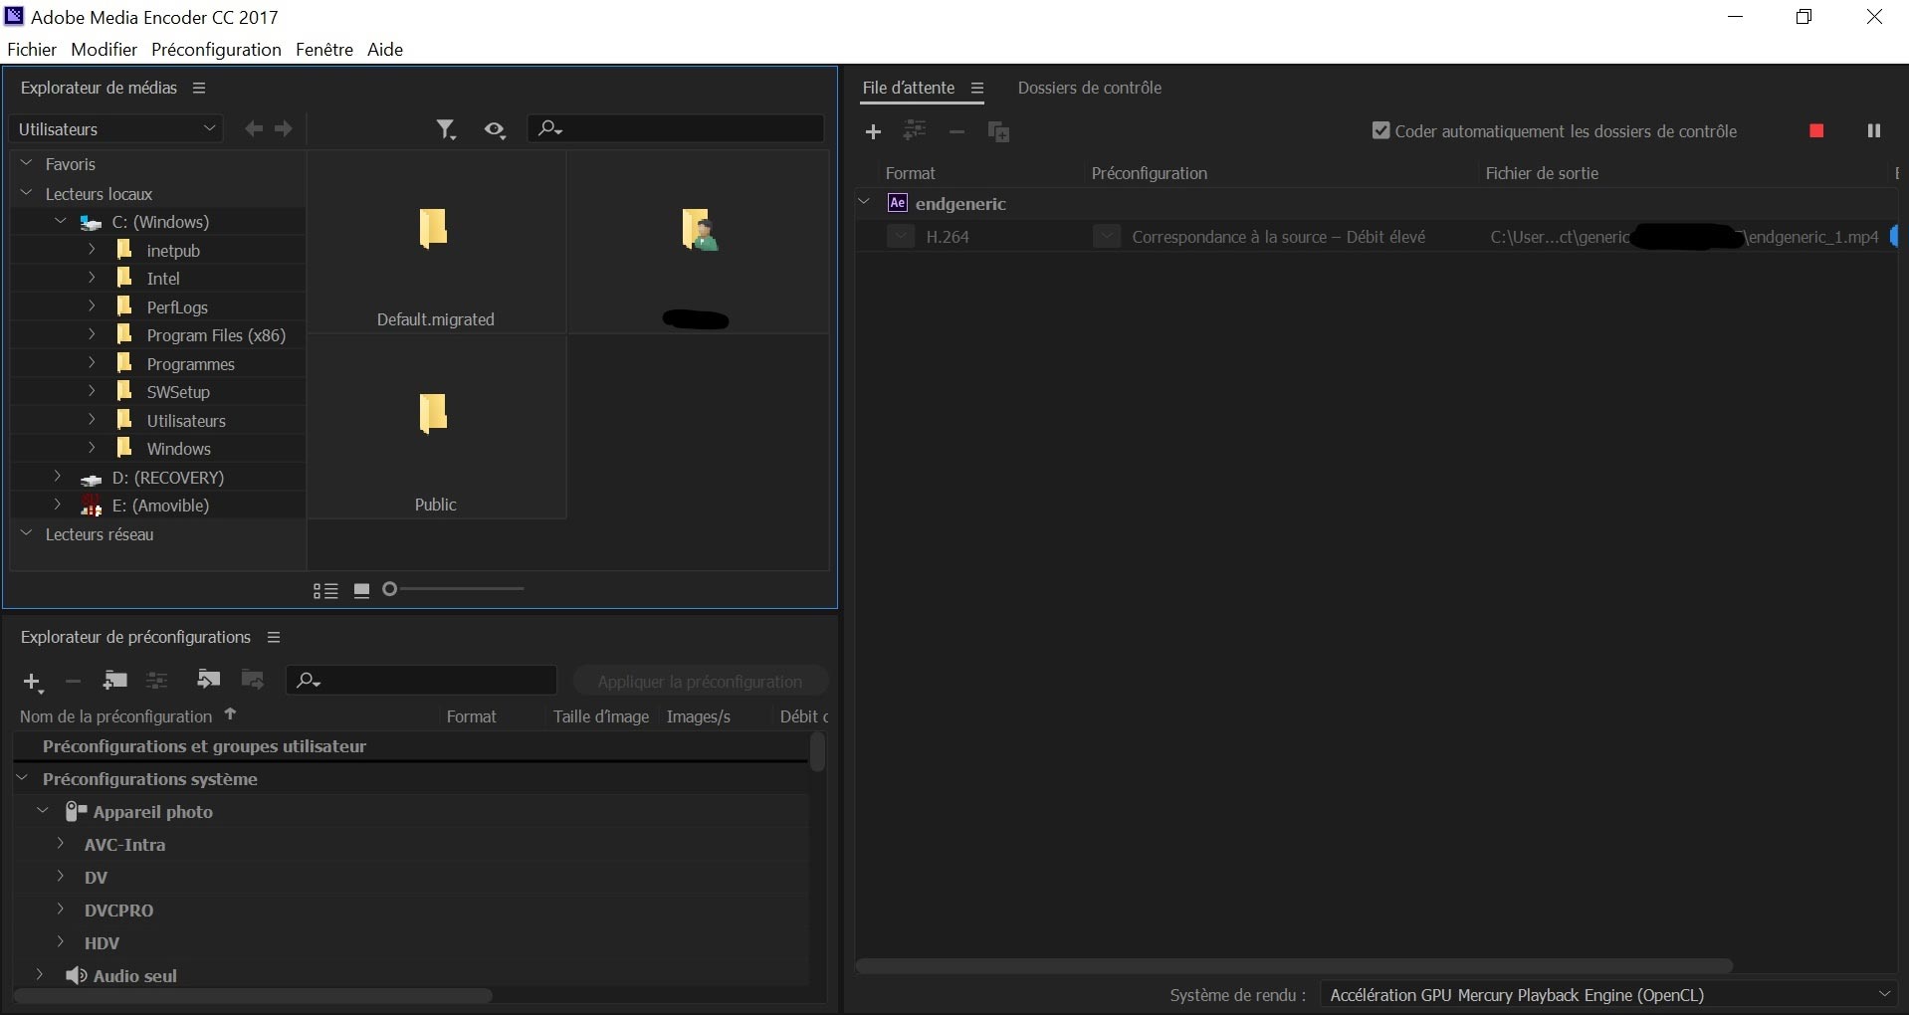Remove the selected queue item
1909x1015 pixels.
pyautogui.click(x=956, y=131)
